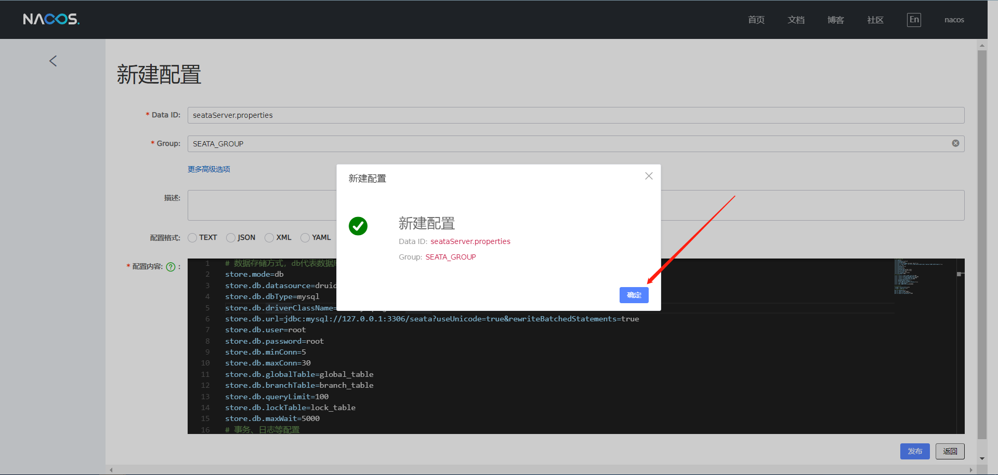Click the store.db.maxWait=5000 line
The image size is (998, 475).
[272, 418]
